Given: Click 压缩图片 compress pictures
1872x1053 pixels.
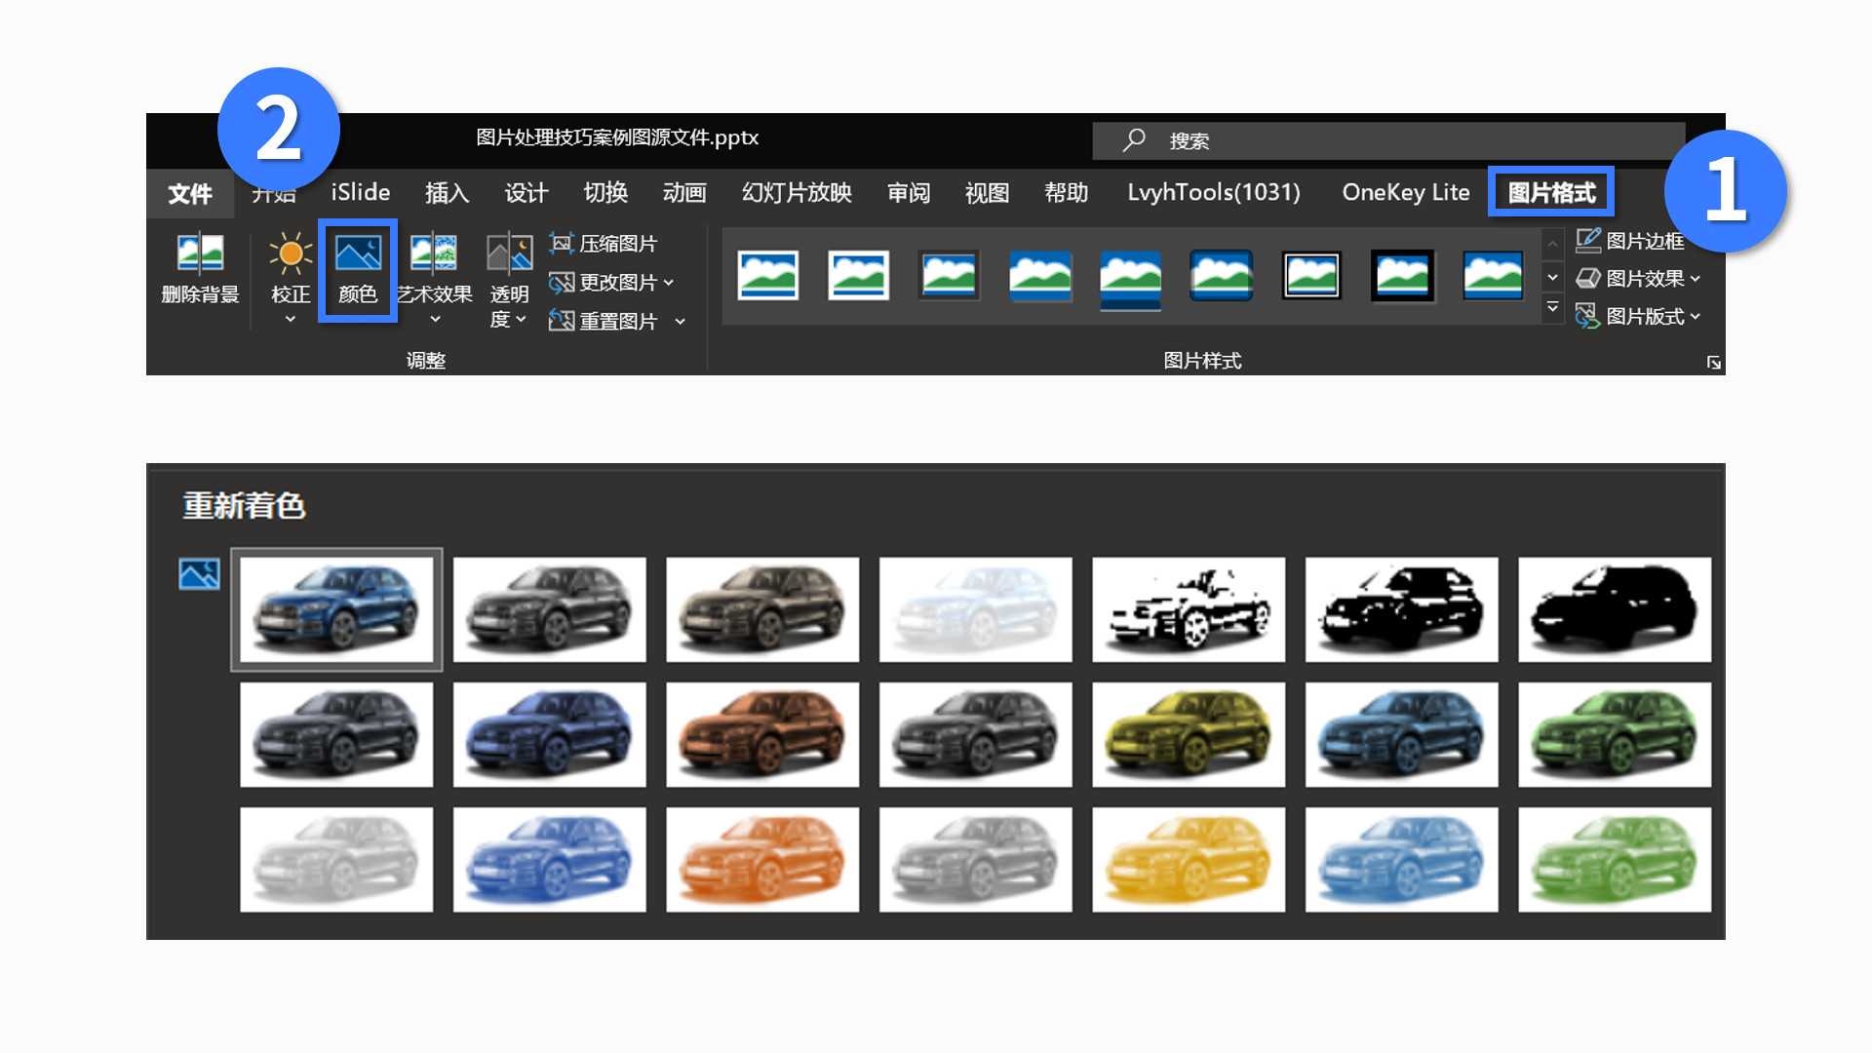Looking at the screenshot, I should click(x=604, y=244).
